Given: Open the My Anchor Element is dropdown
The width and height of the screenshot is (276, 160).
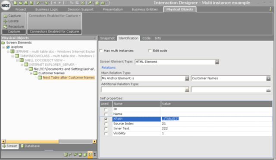Looking at the screenshot, I should pyautogui.click(x=187, y=78).
